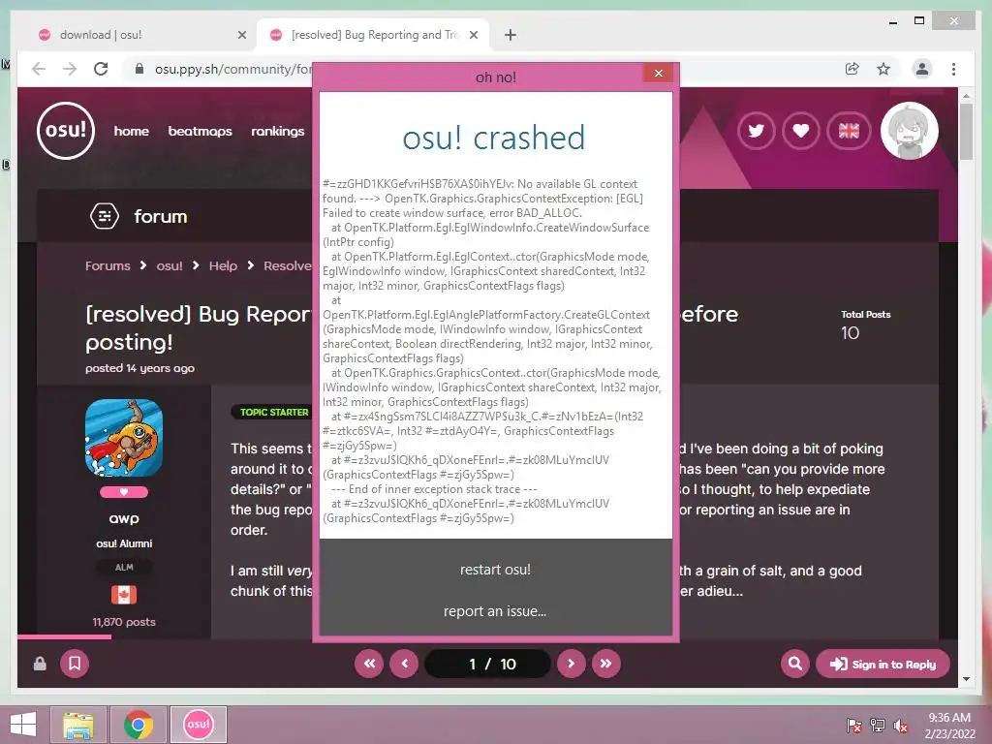The height and width of the screenshot is (744, 992).
Task: Select the '[resolved] Bug Reporting' browser tab
Action: 372,35
